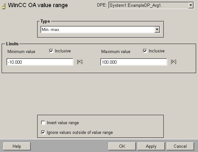
Task: Select the Min.-max. type combo box
Action: 98,29
